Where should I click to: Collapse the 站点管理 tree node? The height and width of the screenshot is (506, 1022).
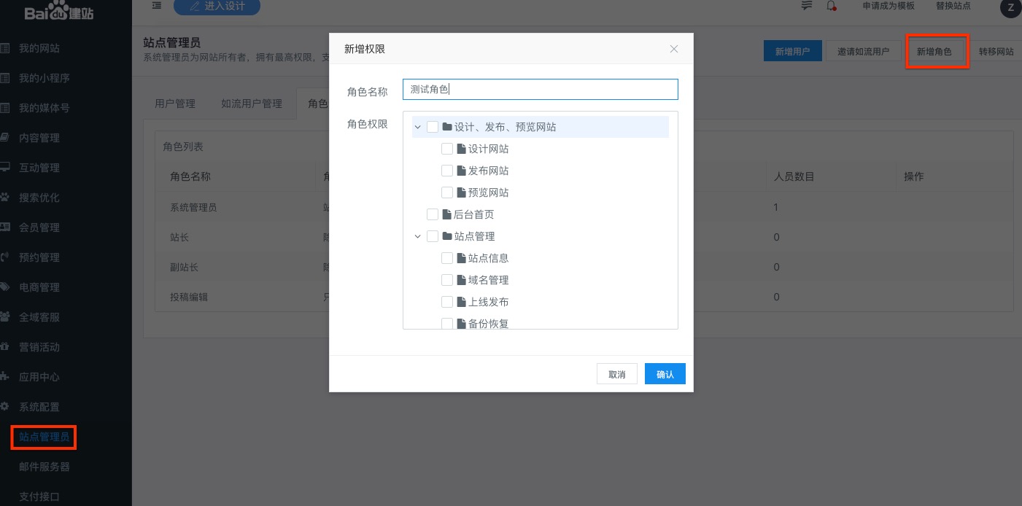point(418,236)
